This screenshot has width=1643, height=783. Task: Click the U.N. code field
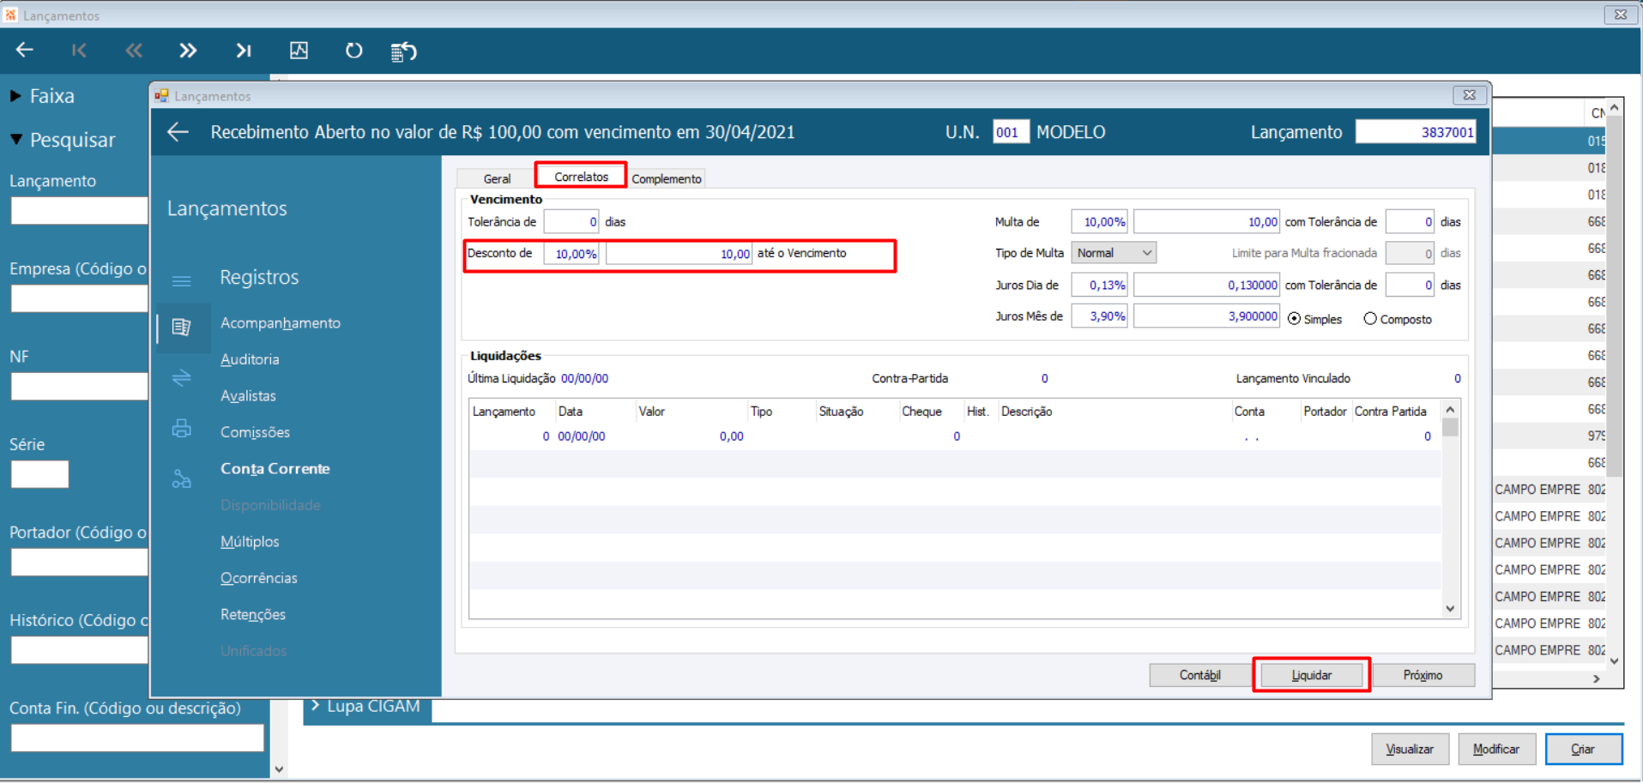point(1011,132)
